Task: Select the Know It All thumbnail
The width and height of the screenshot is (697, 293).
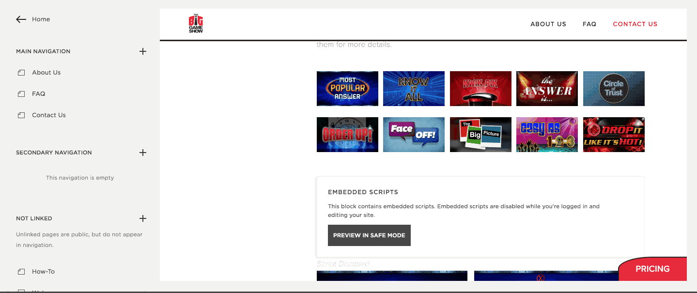Action: pos(414,89)
